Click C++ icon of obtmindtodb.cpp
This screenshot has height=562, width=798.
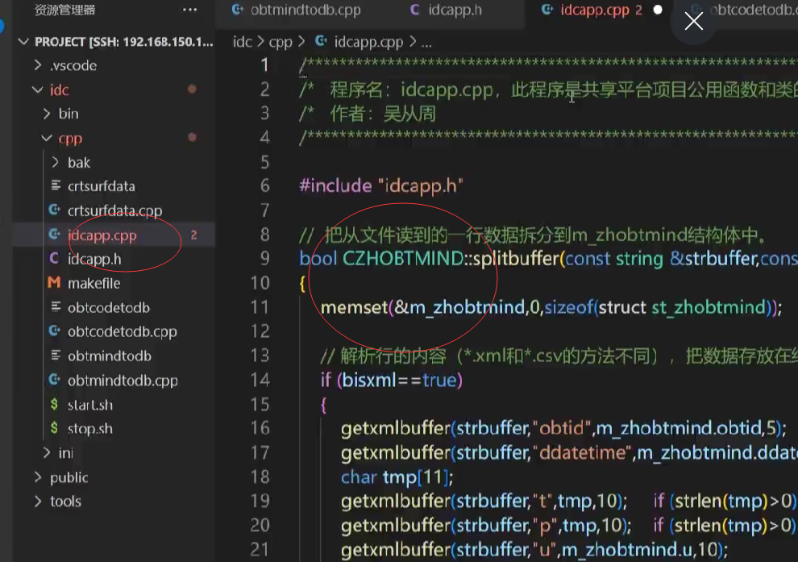55,379
